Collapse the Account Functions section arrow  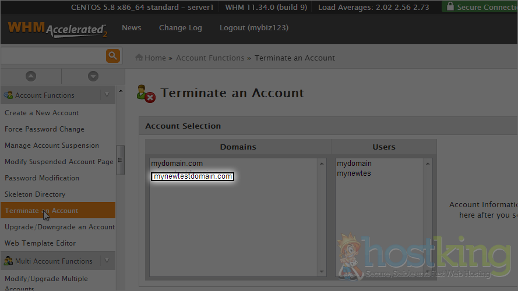click(x=106, y=95)
